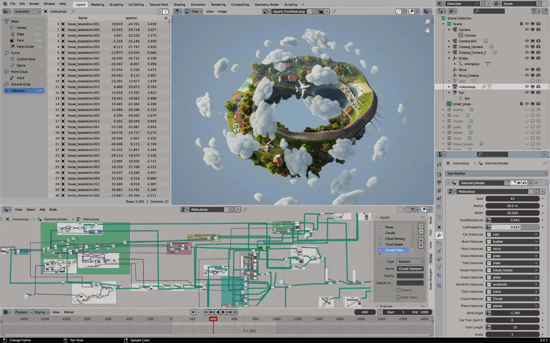Click the End frame field showing 1000
550x343 pixels.
(x=420, y=312)
